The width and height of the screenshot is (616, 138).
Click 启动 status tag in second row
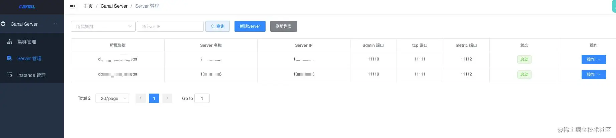click(524, 75)
